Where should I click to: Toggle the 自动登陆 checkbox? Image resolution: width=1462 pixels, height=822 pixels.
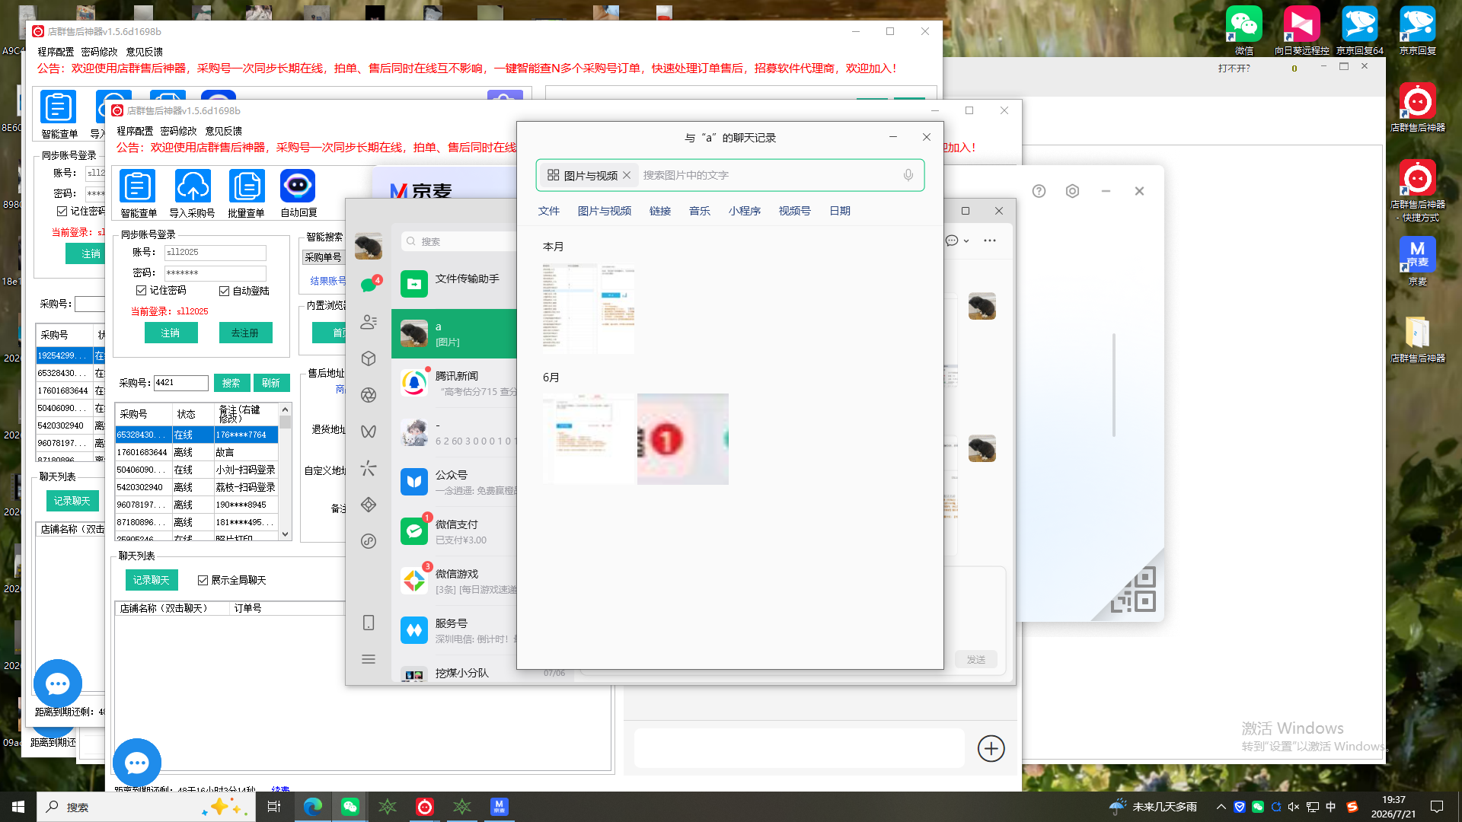pos(224,291)
